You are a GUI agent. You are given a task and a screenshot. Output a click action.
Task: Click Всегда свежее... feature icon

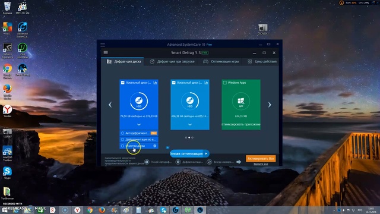(210, 162)
